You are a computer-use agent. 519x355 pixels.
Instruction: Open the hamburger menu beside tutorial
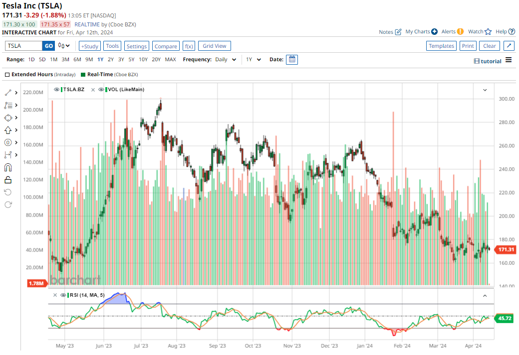(509, 60)
